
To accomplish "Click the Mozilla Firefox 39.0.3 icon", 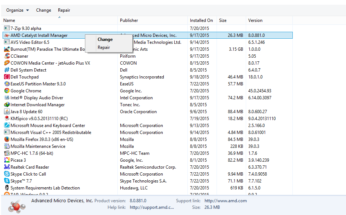I will [7, 139].
